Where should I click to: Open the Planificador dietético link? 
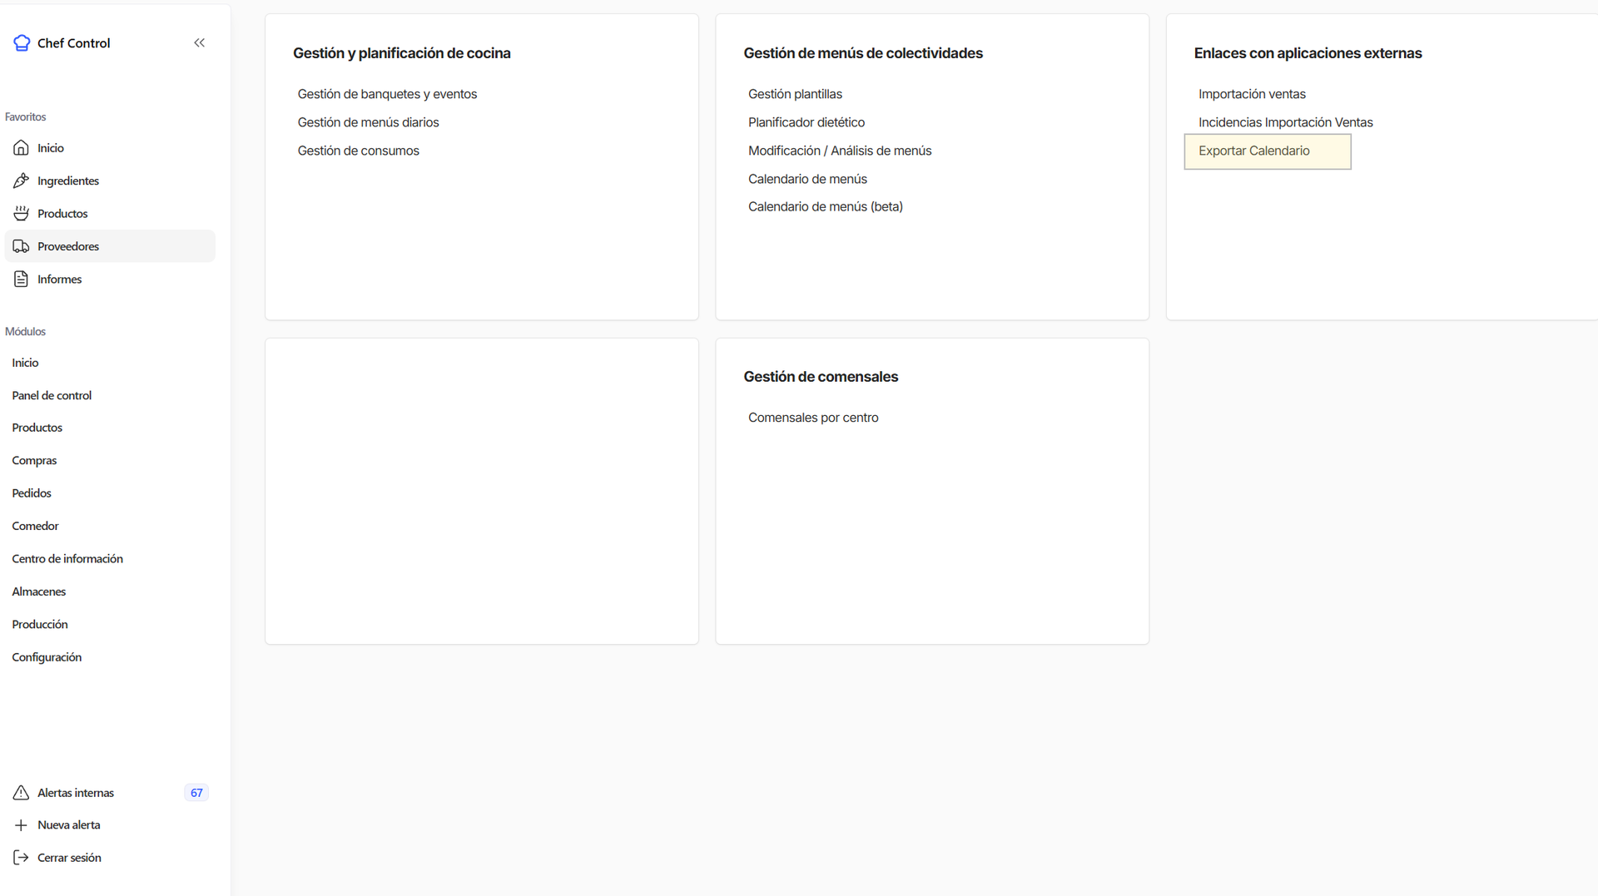[x=806, y=122]
